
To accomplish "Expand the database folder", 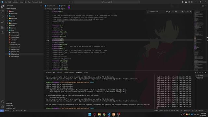I will (x=14, y=19).
